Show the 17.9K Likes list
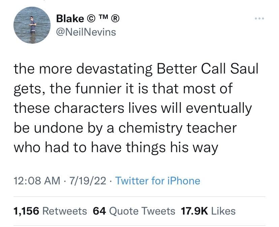The image size is (279, 227). pos(208,211)
